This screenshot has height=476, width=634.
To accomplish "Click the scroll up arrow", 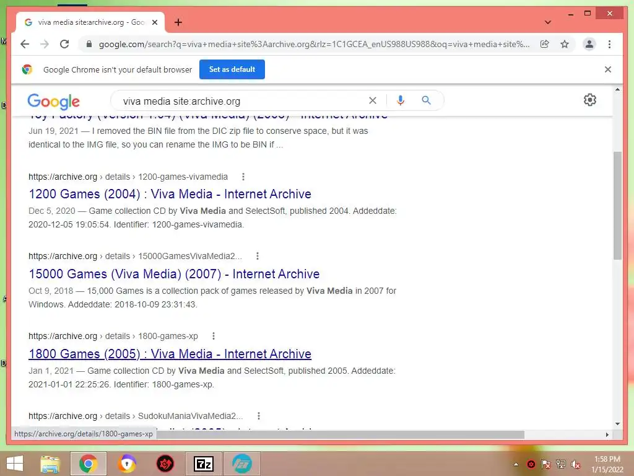I will (x=617, y=89).
